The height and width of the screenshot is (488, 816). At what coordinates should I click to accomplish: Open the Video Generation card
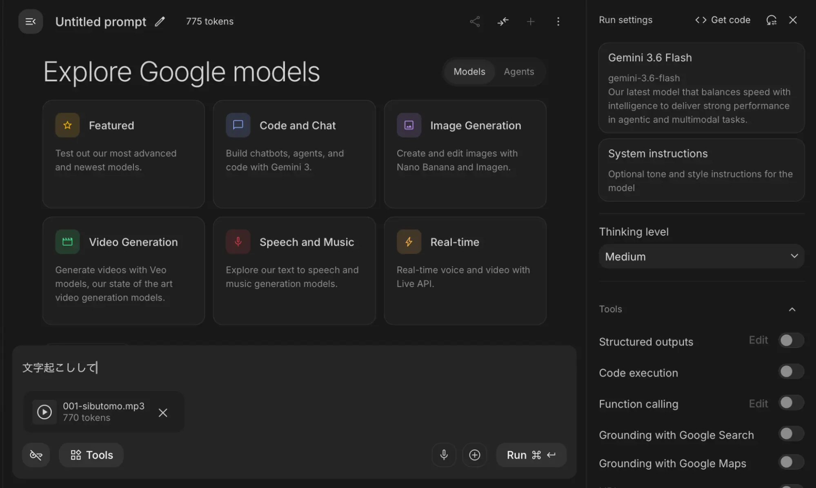tap(124, 271)
